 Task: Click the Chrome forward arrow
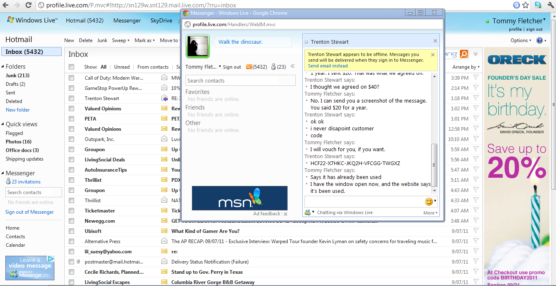click(x=17, y=5)
